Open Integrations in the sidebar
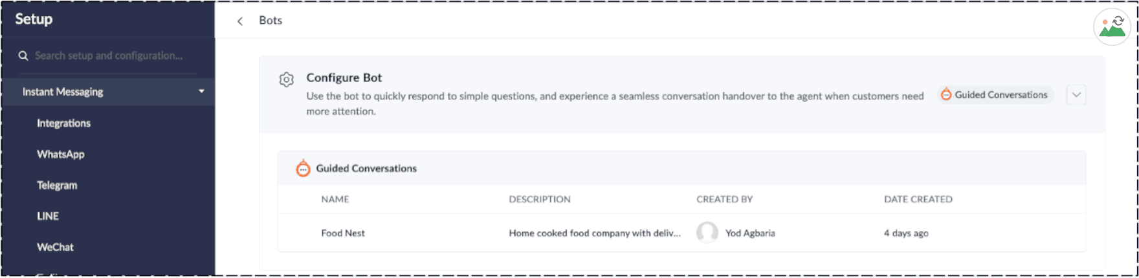The width and height of the screenshot is (1139, 278). click(63, 123)
